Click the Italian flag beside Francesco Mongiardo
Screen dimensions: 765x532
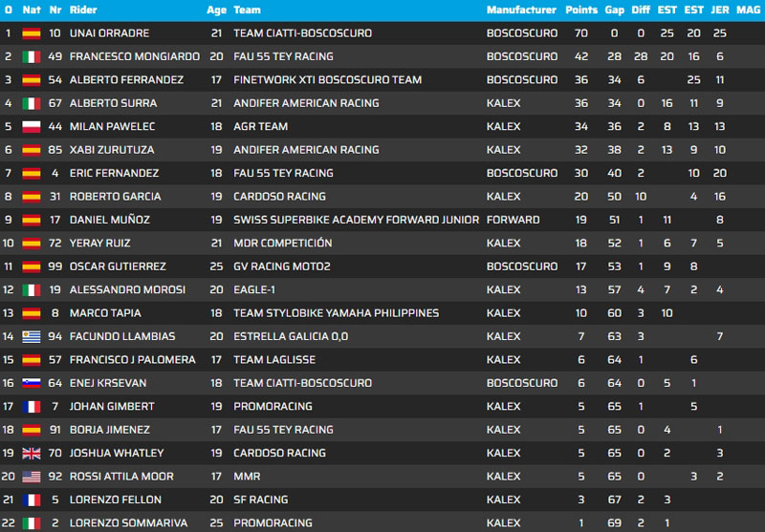point(32,56)
